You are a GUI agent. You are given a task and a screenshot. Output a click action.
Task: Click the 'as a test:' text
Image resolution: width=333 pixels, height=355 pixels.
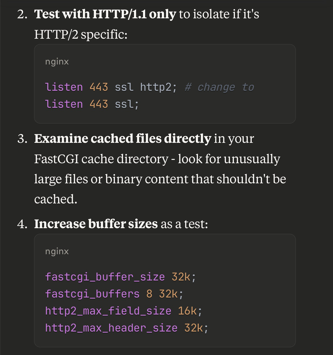(x=184, y=224)
